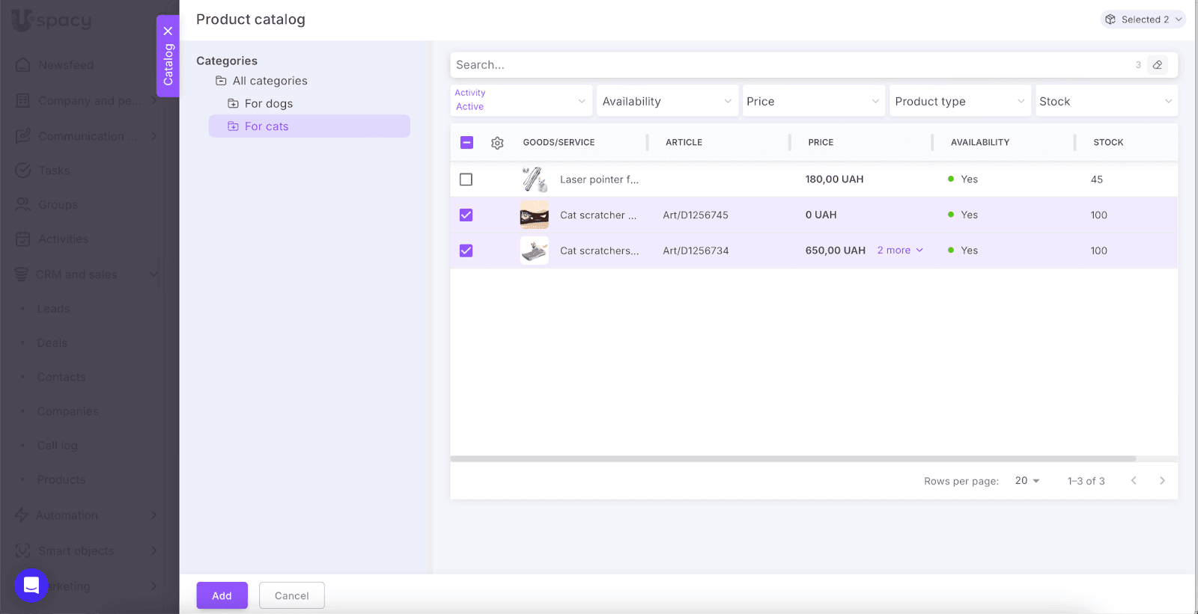
Task: Click the horizontal scrollbar under the table
Action: (793, 458)
